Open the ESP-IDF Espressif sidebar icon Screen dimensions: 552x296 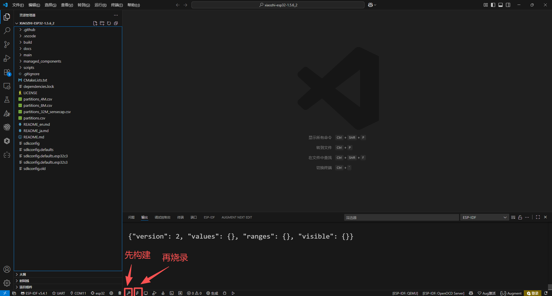pyautogui.click(x=7, y=127)
